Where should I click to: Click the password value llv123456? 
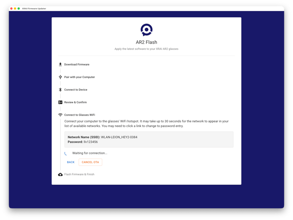(x=91, y=142)
